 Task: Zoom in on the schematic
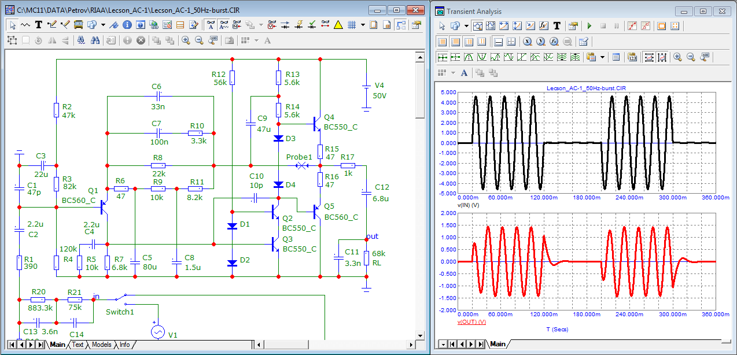tap(186, 40)
